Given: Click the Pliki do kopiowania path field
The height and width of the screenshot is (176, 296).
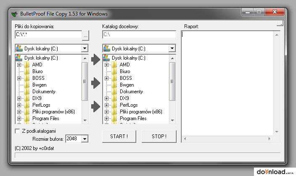Looking at the screenshot, I should pyautogui.click(x=48, y=35).
